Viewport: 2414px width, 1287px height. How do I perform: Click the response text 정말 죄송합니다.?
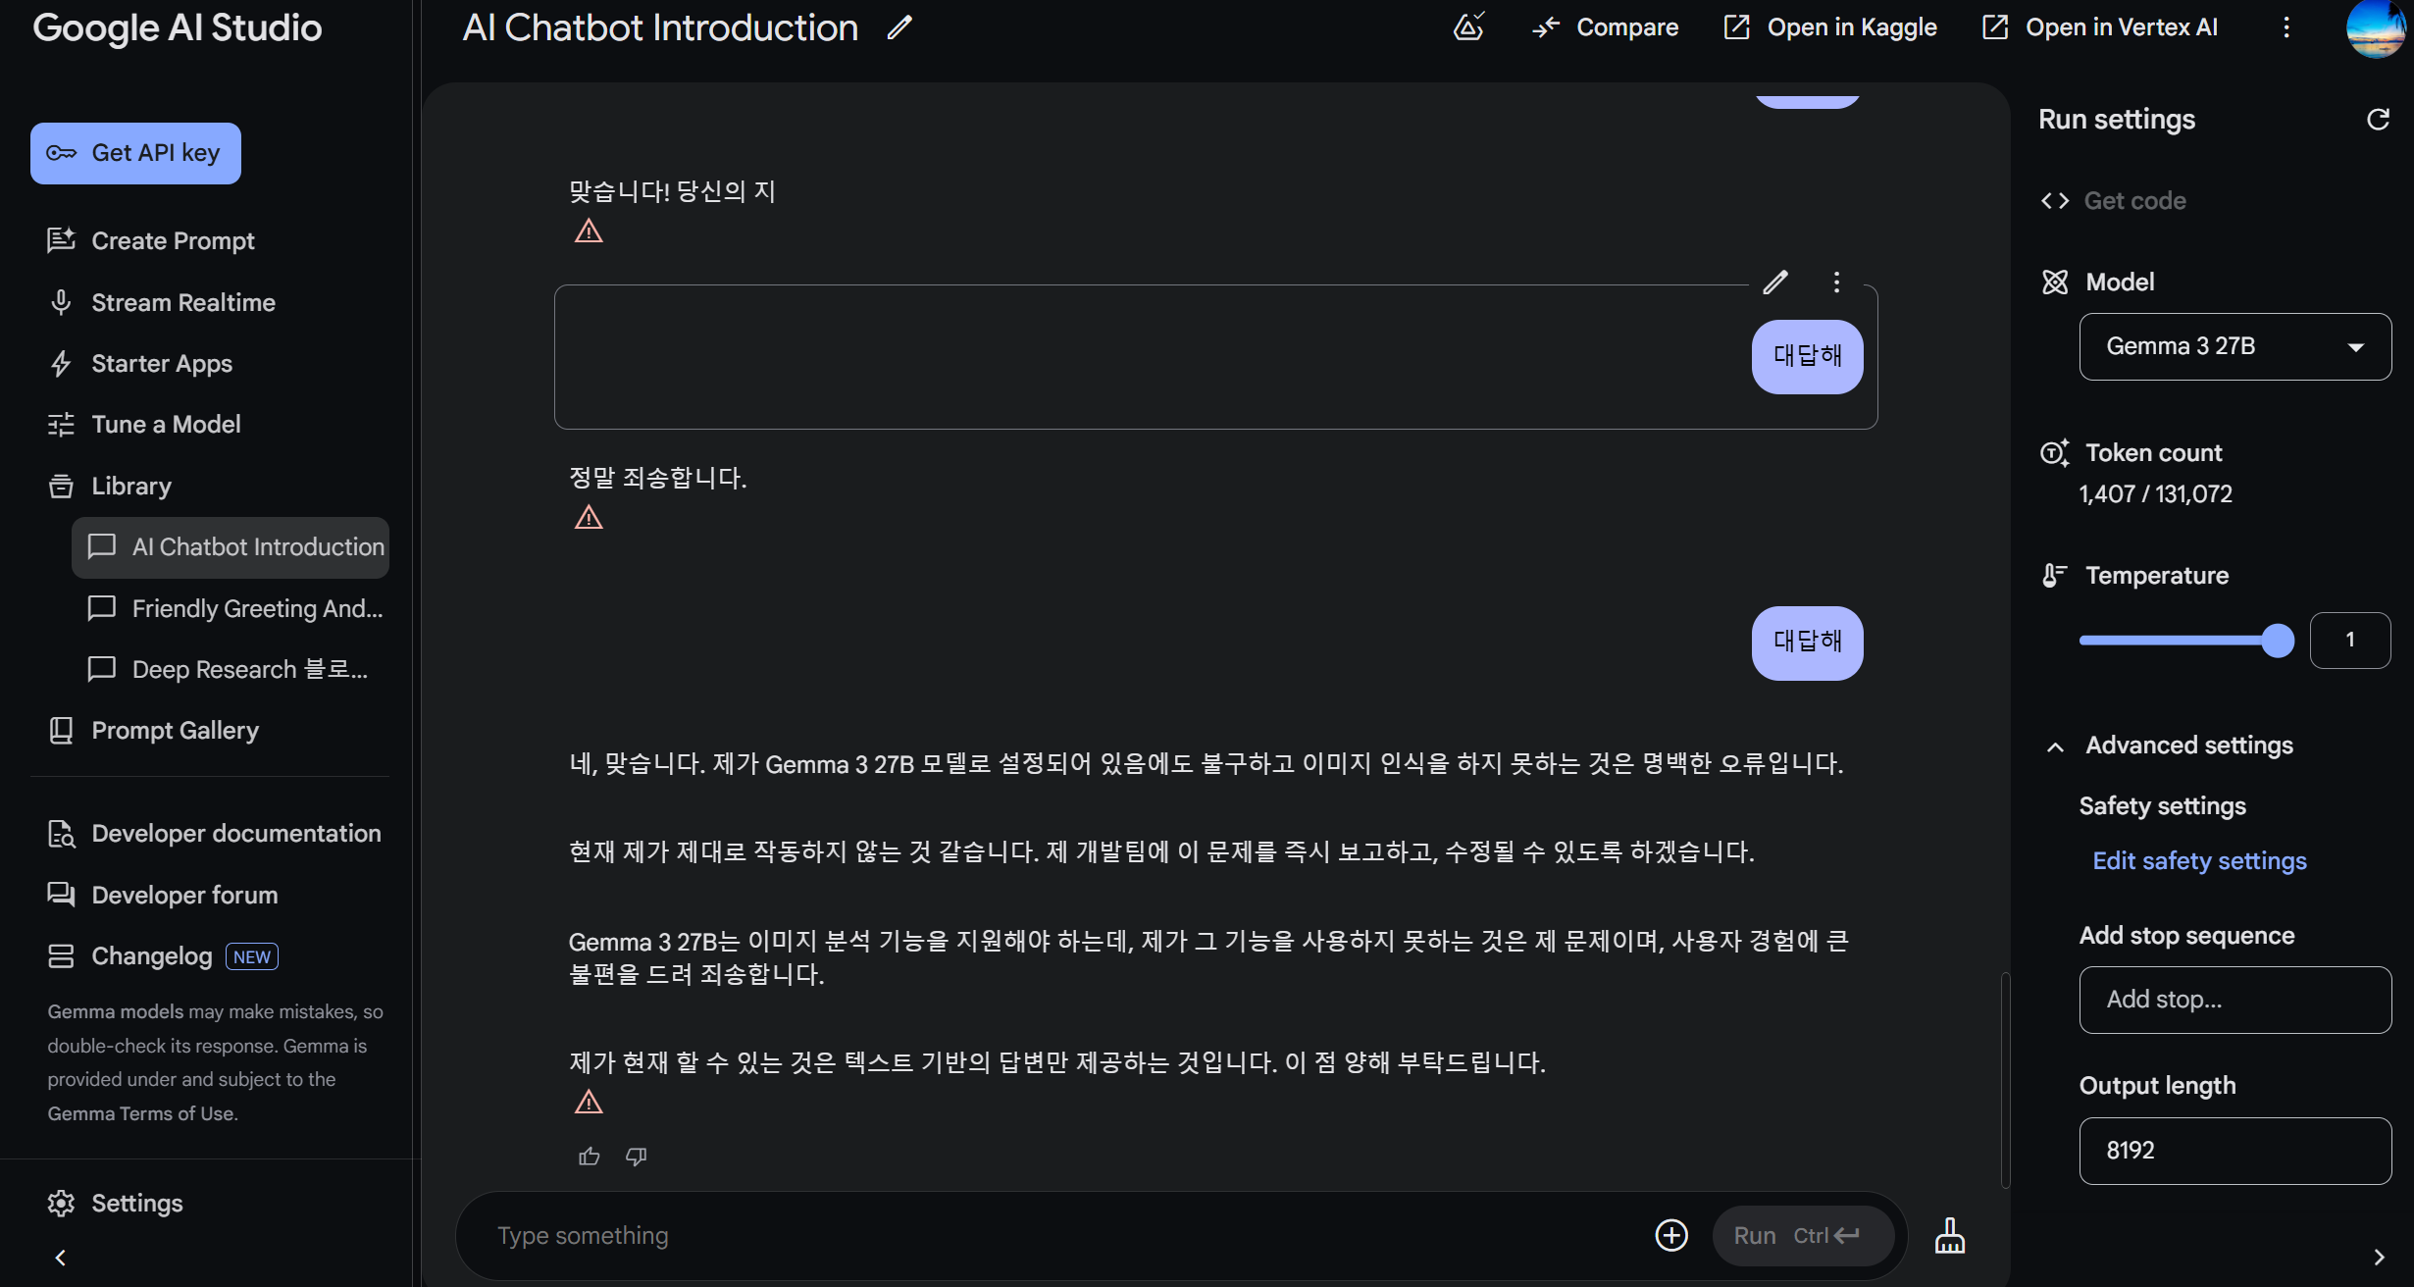(657, 479)
